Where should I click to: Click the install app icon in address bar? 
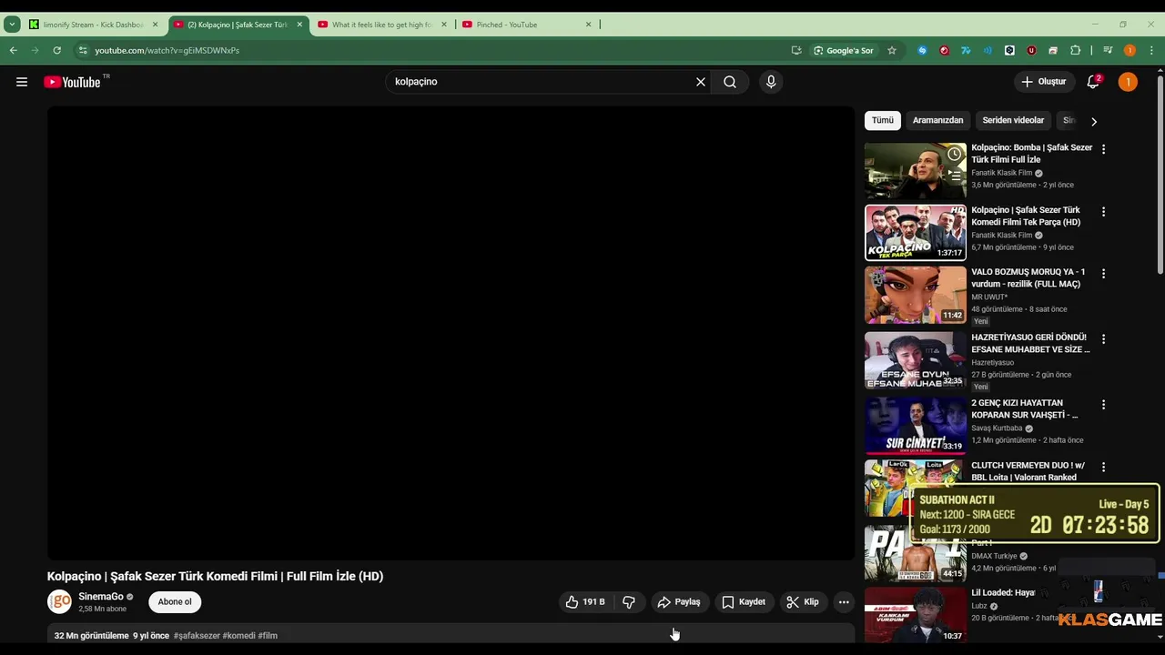click(796, 50)
